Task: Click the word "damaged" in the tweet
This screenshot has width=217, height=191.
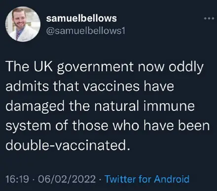Action: (35, 106)
